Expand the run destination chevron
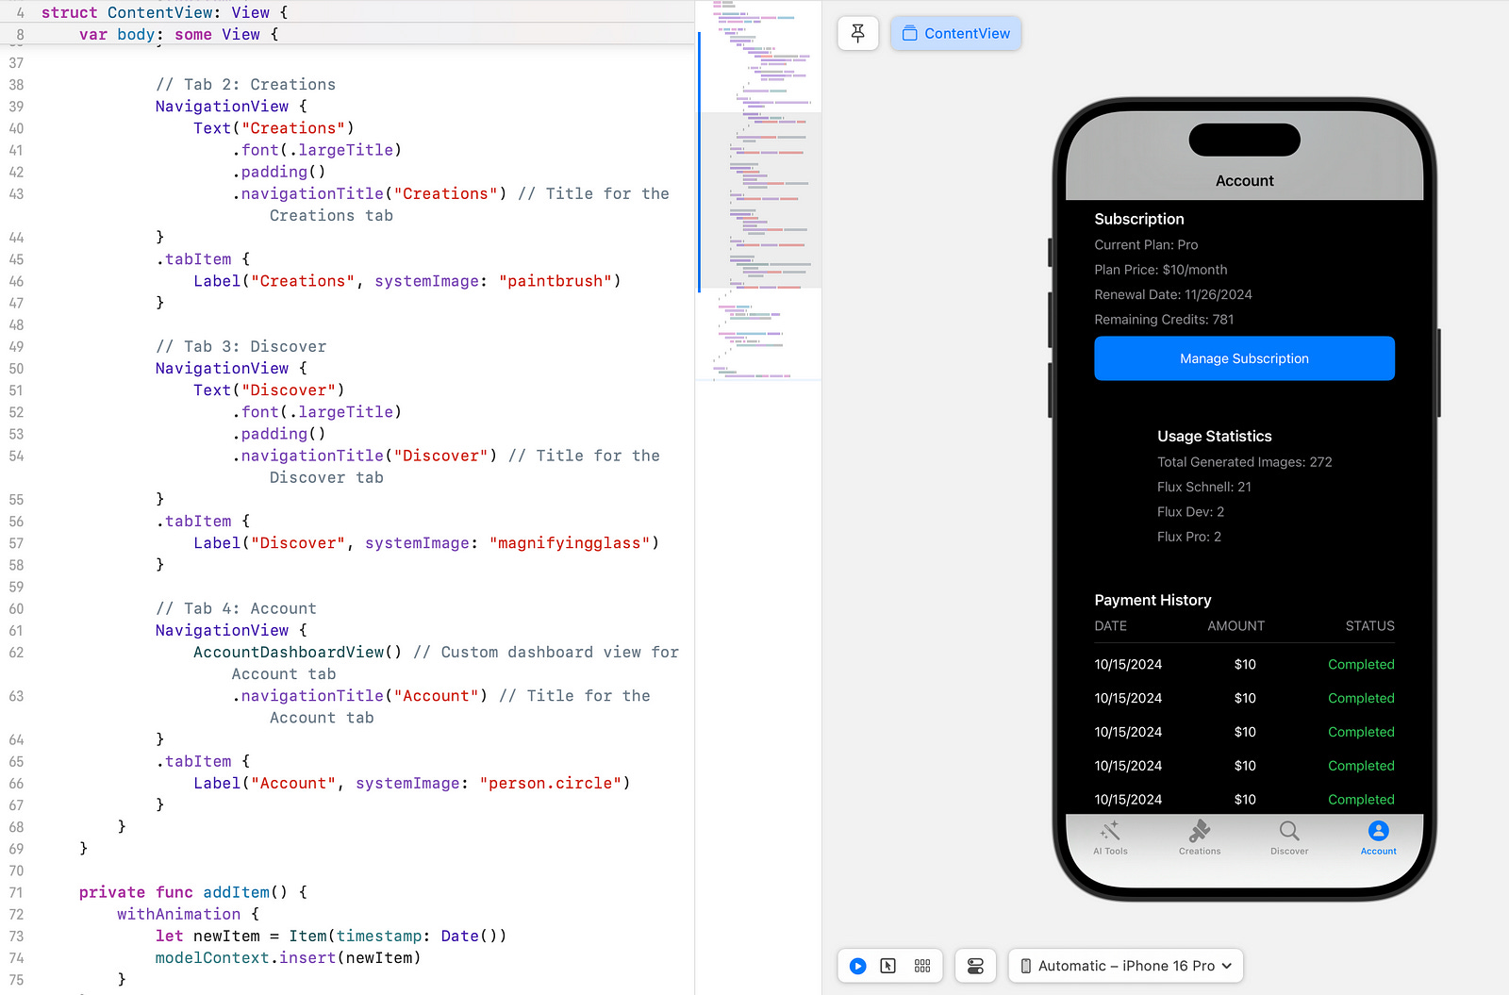1509x995 pixels. [x=1226, y=965]
